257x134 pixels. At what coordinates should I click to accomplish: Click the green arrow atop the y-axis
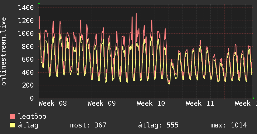[39, 3]
